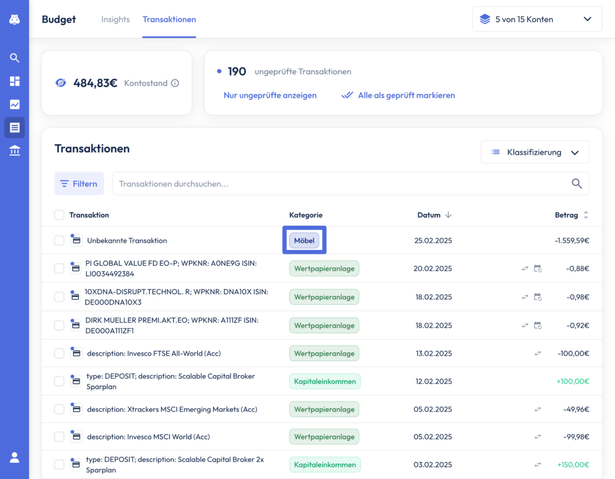Click the transfer arrows icon in Xtrackers MSCI Emerging Markets row
This screenshot has height=479, width=615.
538,409
